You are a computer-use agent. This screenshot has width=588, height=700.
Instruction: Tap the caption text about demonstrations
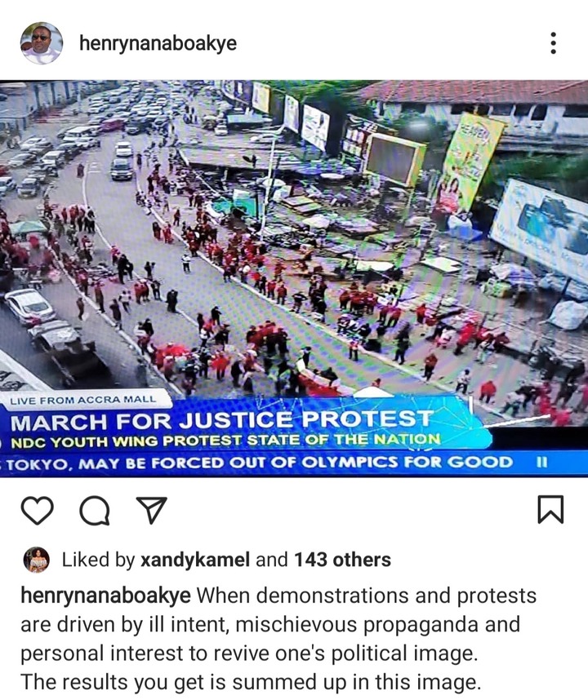pos(278,638)
